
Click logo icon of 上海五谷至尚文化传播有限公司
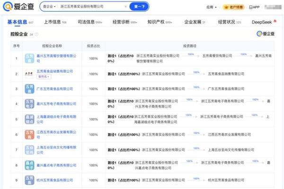pos(29,150)
